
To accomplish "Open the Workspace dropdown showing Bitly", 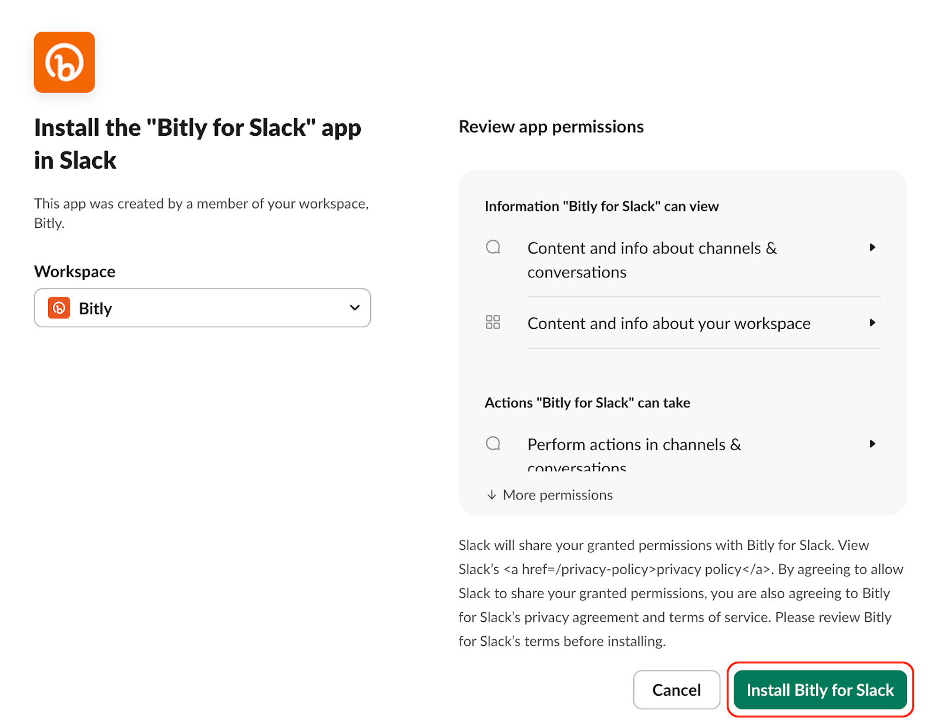I will (x=202, y=307).
